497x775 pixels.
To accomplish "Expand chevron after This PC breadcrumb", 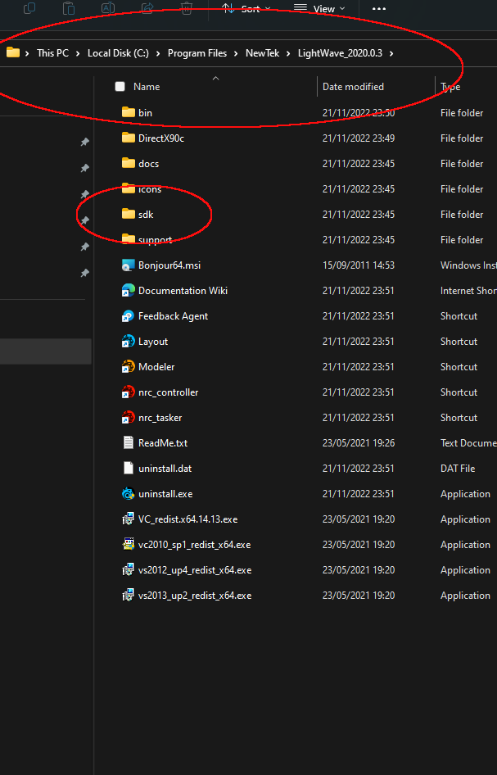I will tap(78, 53).
